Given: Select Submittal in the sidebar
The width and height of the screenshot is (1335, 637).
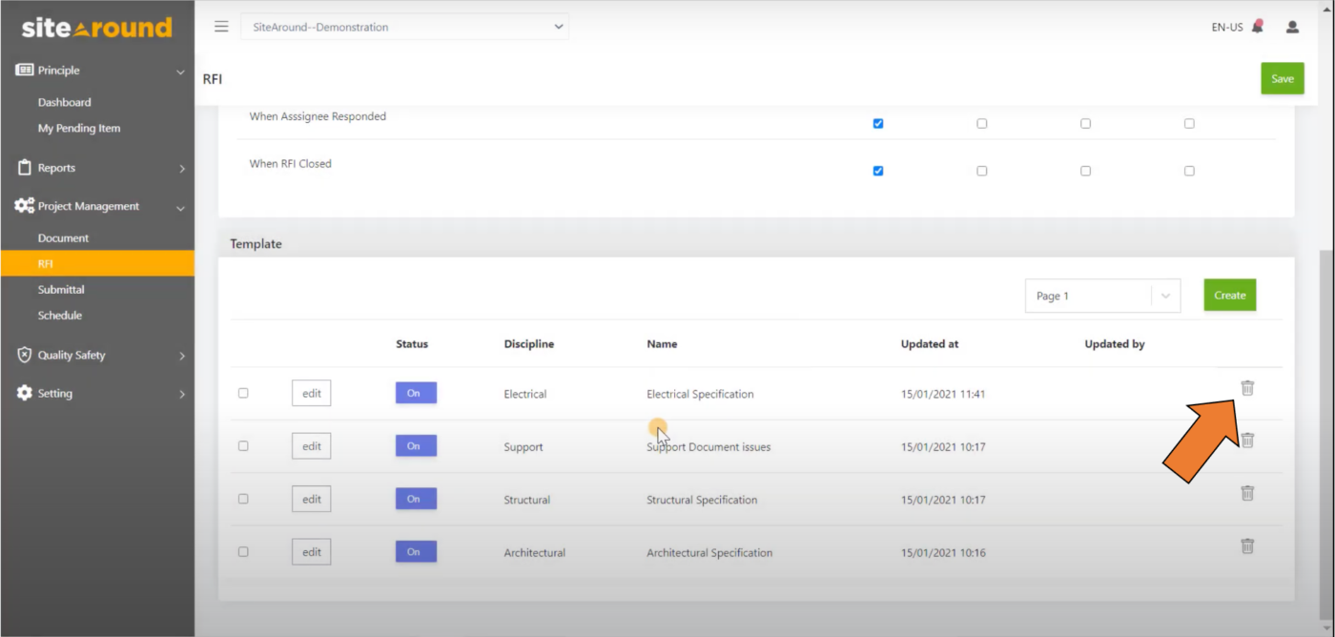Looking at the screenshot, I should pos(61,289).
